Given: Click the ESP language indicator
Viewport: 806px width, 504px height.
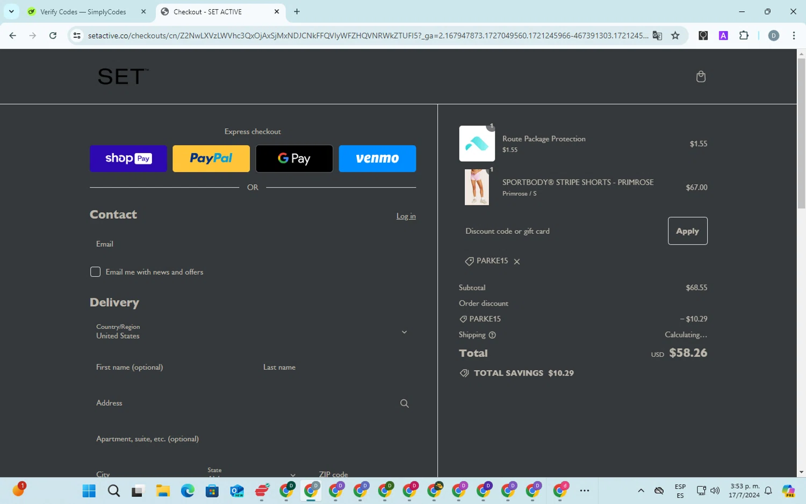Looking at the screenshot, I should (680, 491).
